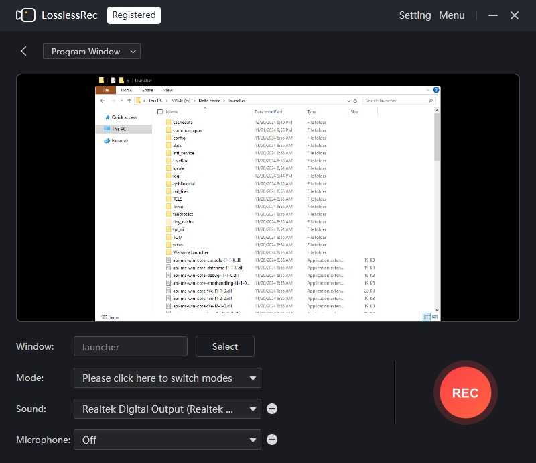Expand the Mode switch dropdown
The image size is (536, 463).
(x=167, y=378)
